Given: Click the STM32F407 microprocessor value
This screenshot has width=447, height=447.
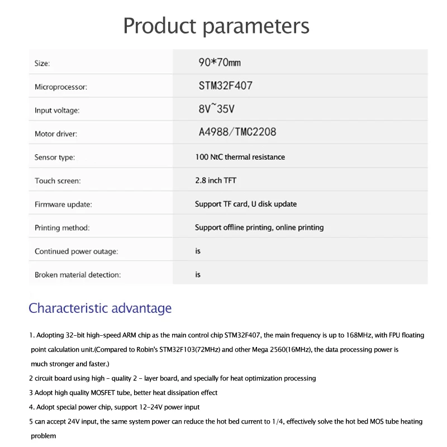Looking at the screenshot, I should 226,85.
